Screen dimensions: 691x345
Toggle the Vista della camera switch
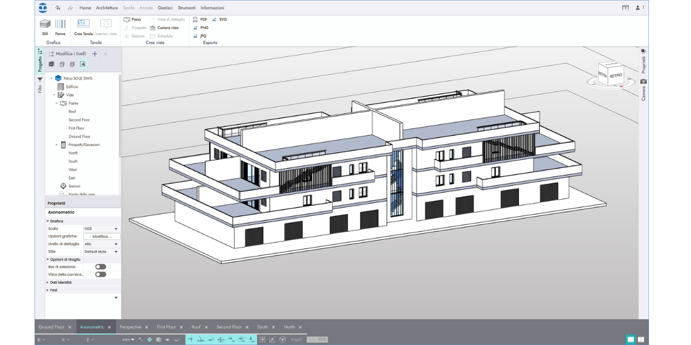(101, 274)
